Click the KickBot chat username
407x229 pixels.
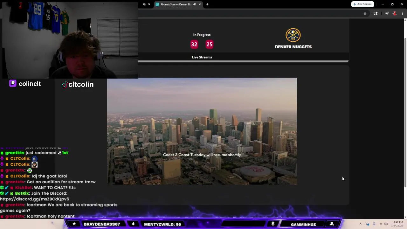(x=23, y=188)
